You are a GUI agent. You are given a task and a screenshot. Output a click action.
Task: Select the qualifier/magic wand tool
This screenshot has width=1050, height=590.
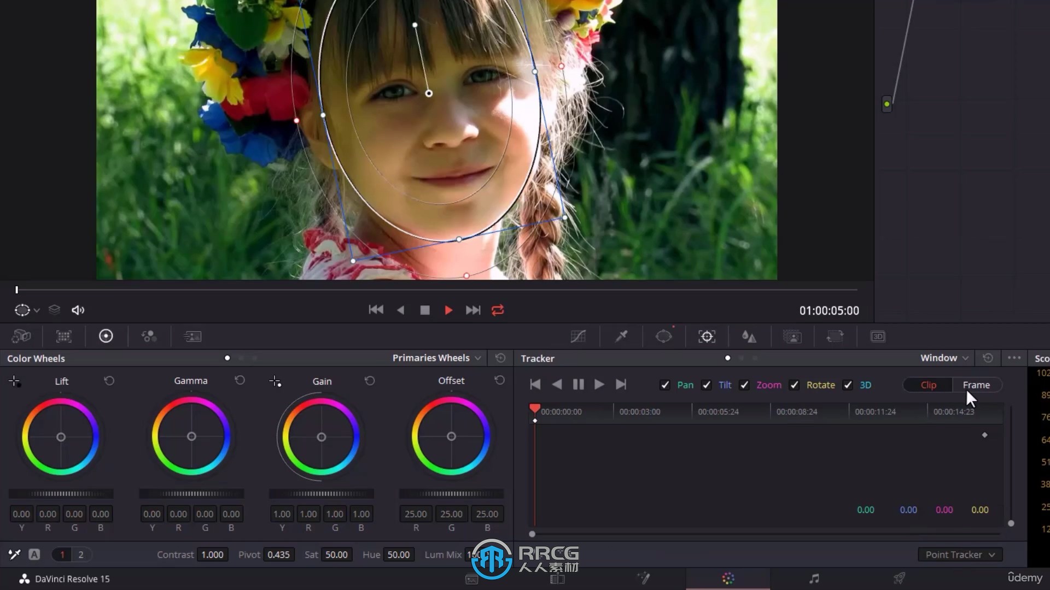click(621, 337)
